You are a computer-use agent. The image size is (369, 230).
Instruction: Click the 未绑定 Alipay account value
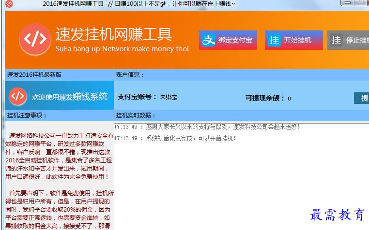pyautogui.click(x=169, y=97)
